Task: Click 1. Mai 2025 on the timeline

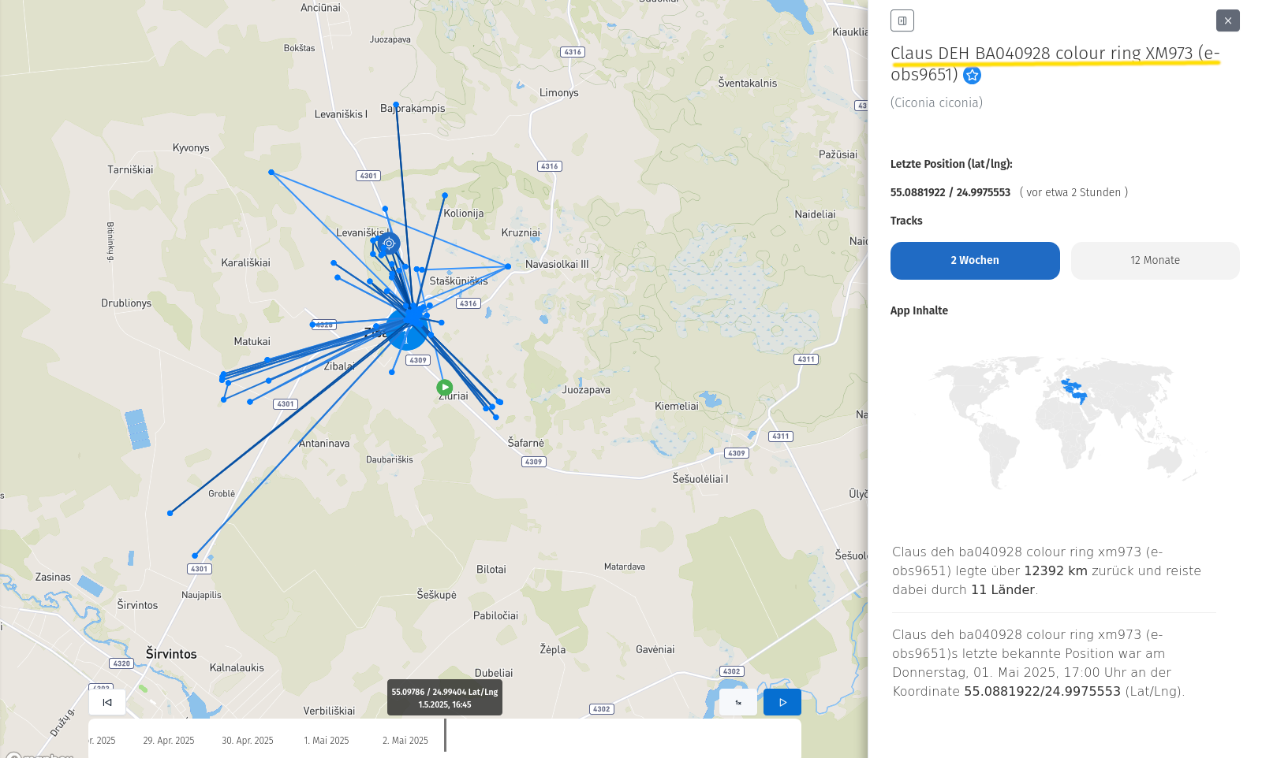Action: [327, 741]
